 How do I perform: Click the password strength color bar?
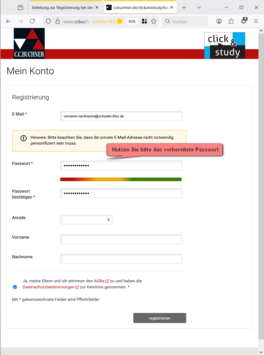tap(121, 179)
